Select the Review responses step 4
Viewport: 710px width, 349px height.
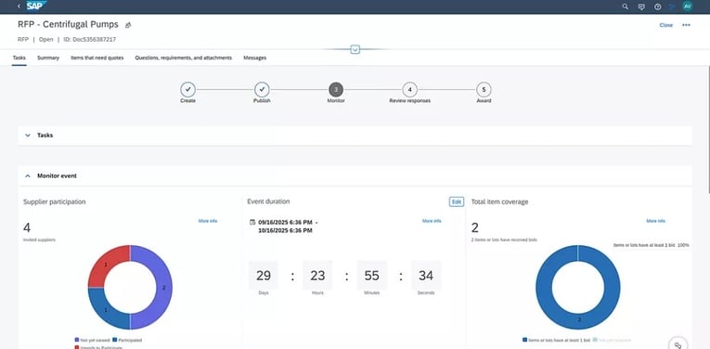pyautogui.click(x=410, y=90)
